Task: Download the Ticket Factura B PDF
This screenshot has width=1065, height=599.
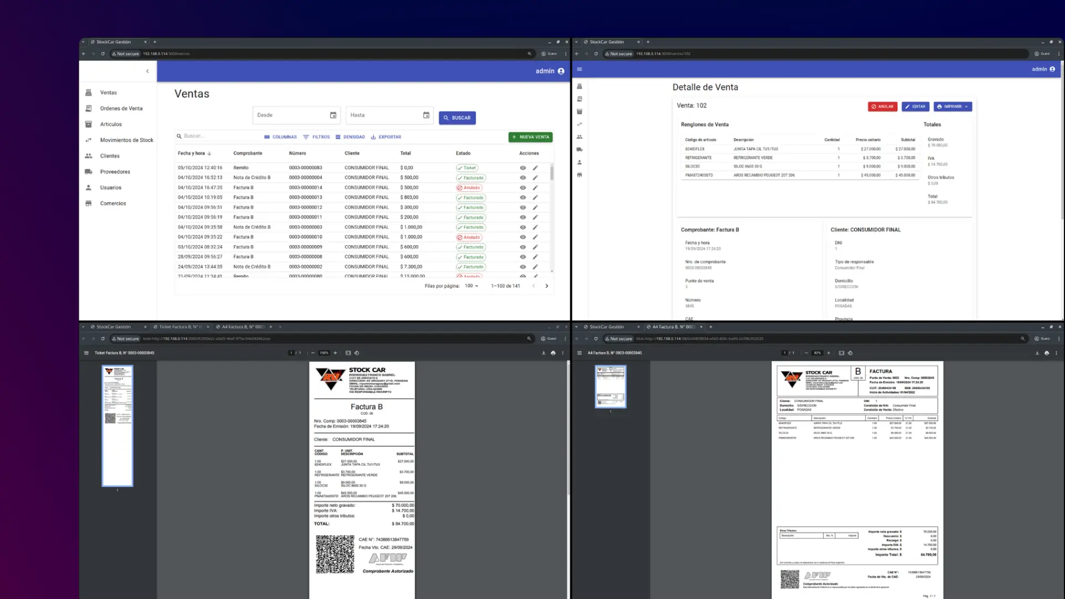Action: (544, 353)
